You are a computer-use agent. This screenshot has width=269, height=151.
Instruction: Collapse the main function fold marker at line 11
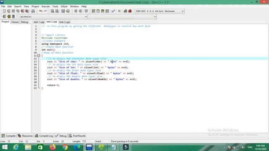pyautogui.click(x=39, y=56)
